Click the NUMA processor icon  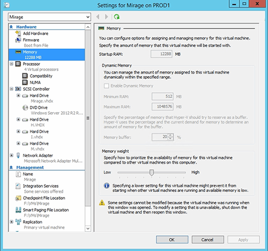point(25,82)
